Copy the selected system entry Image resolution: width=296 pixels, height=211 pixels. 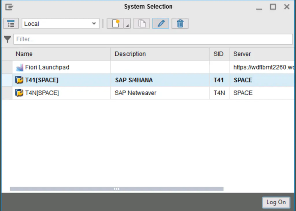click(x=142, y=24)
